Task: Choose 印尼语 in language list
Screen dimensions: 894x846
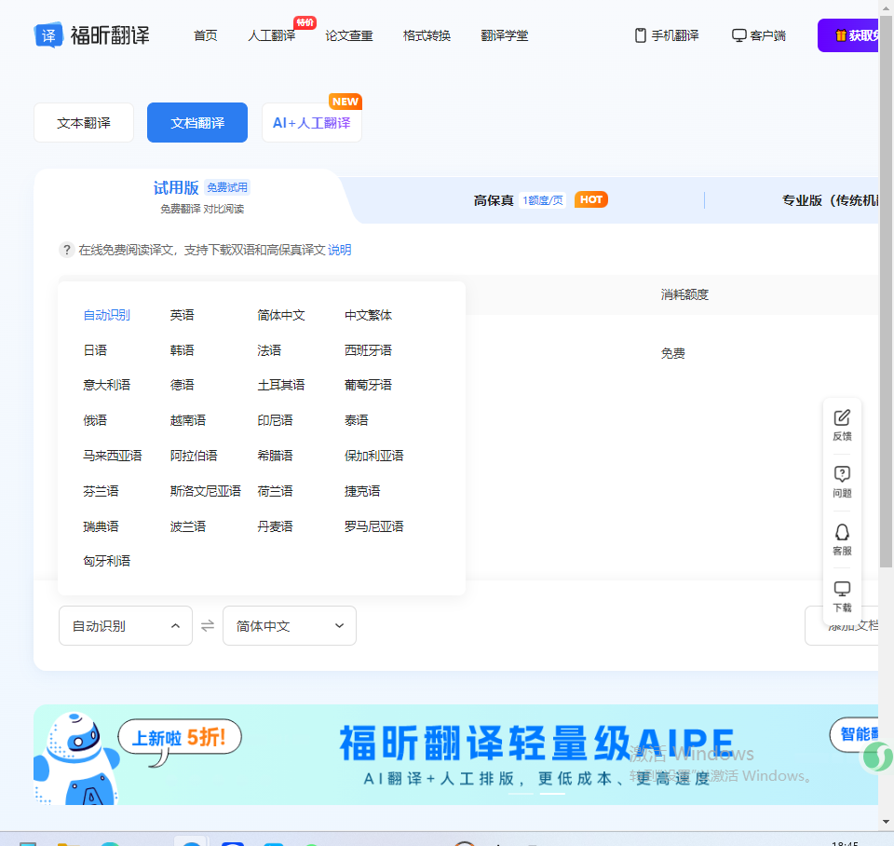Action: (x=275, y=420)
